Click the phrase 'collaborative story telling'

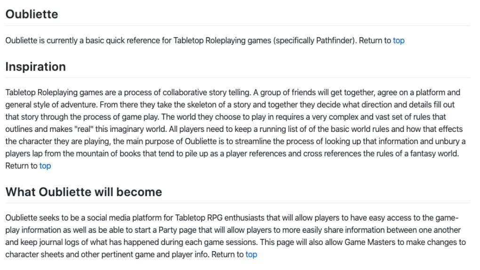(x=206, y=92)
